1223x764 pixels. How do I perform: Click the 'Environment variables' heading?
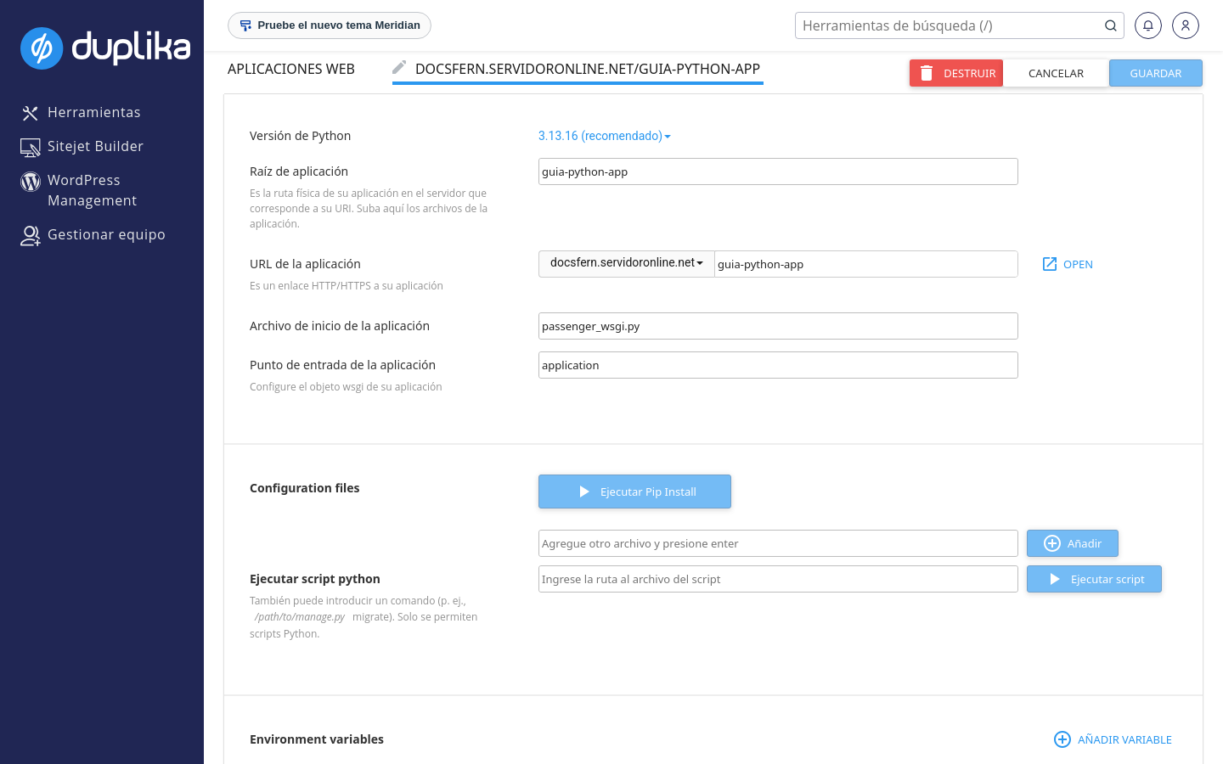click(317, 739)
